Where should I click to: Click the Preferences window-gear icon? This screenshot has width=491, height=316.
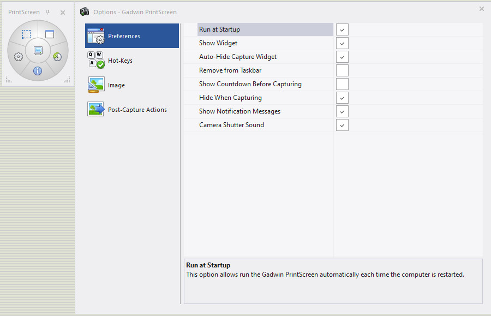click(96, 35)
